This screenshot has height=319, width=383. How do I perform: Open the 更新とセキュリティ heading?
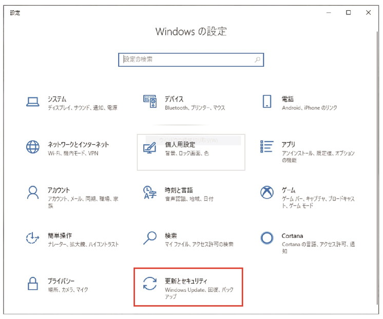coord(186,281)
